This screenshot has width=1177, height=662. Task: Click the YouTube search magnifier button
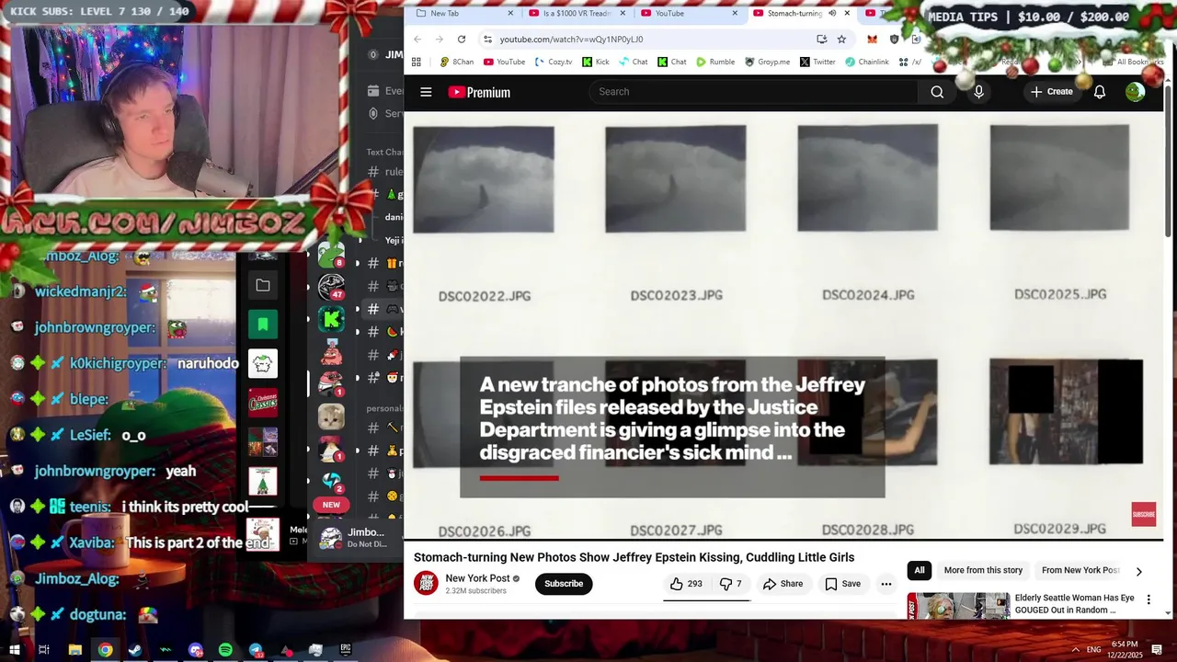coord(937,92)
